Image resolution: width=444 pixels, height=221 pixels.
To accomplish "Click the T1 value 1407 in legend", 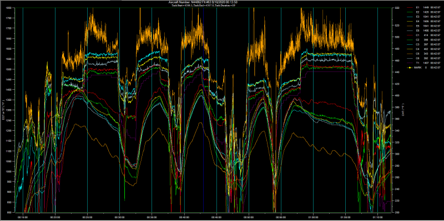I will (426, 63).
